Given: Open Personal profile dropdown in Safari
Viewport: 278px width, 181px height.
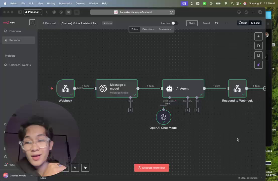Looking at the screenshot, I should pyautogui.click(x=33, y=12).
